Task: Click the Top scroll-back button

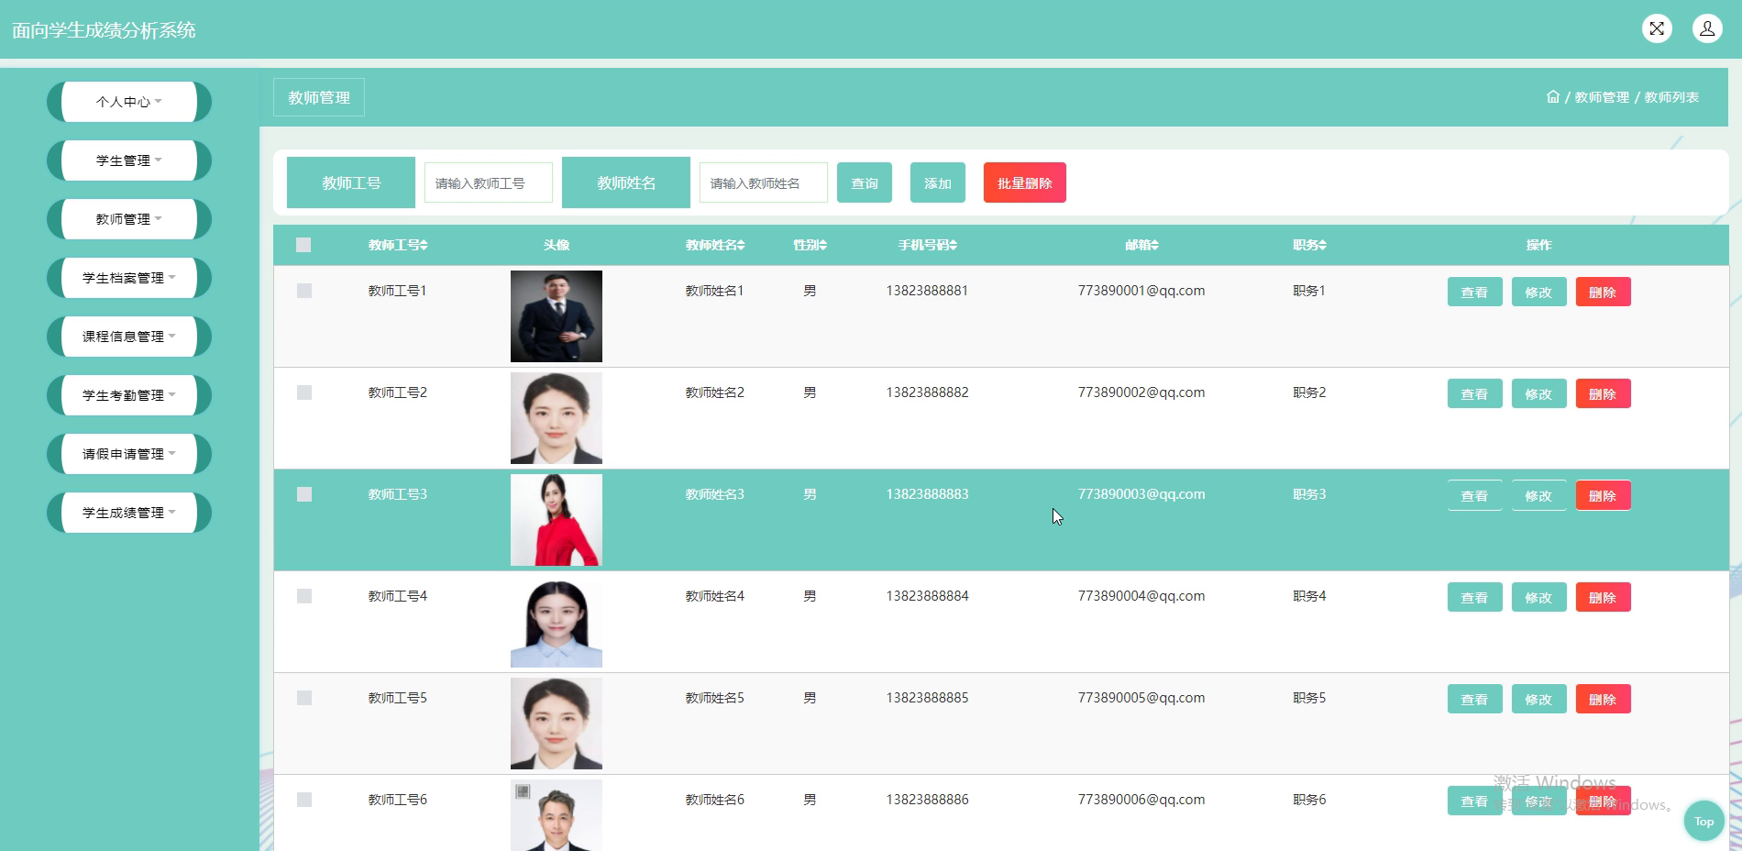Action: 1703,821
